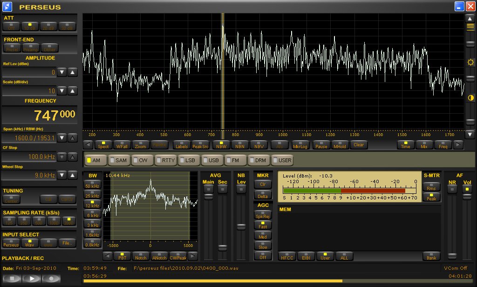Click the down arrow at bottom of spectrum scrollbar
Screen dimensions: 477x287
[x=470, y=134]
